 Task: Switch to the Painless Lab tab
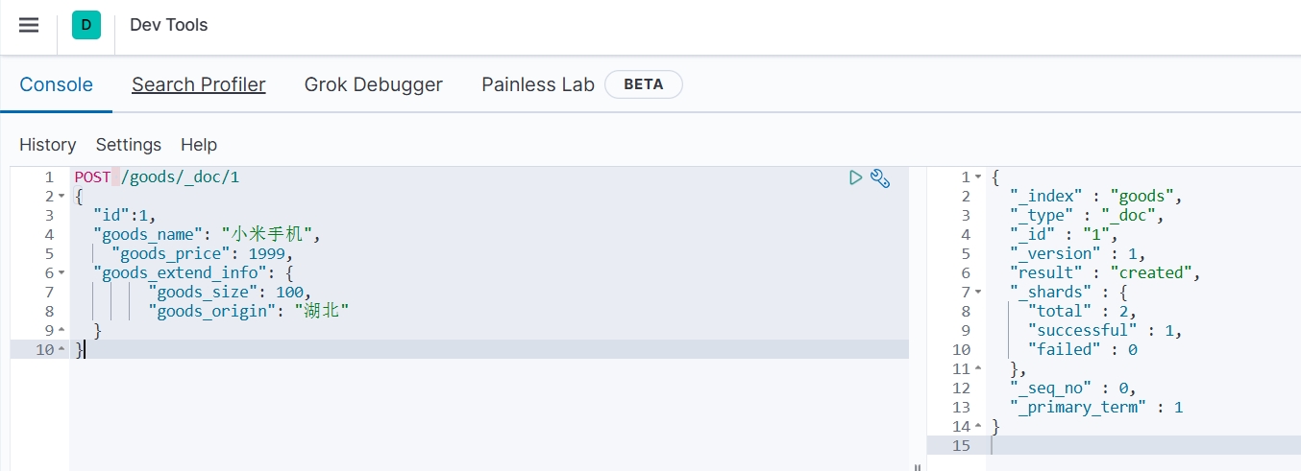tap(537, 84)
